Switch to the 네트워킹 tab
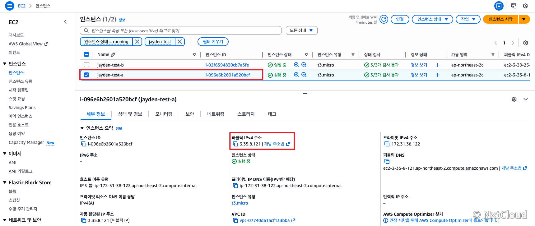This screenshot has height=226, width=535. tap(216, 114)
